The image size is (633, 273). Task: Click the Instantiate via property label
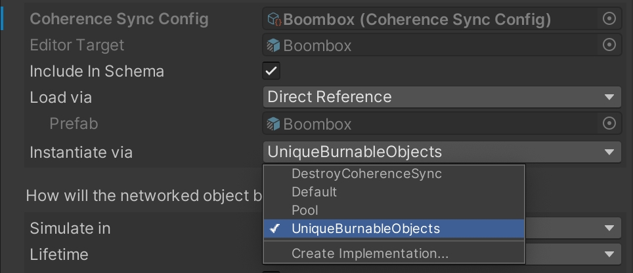pyautogui.click(x=81, y=153)
